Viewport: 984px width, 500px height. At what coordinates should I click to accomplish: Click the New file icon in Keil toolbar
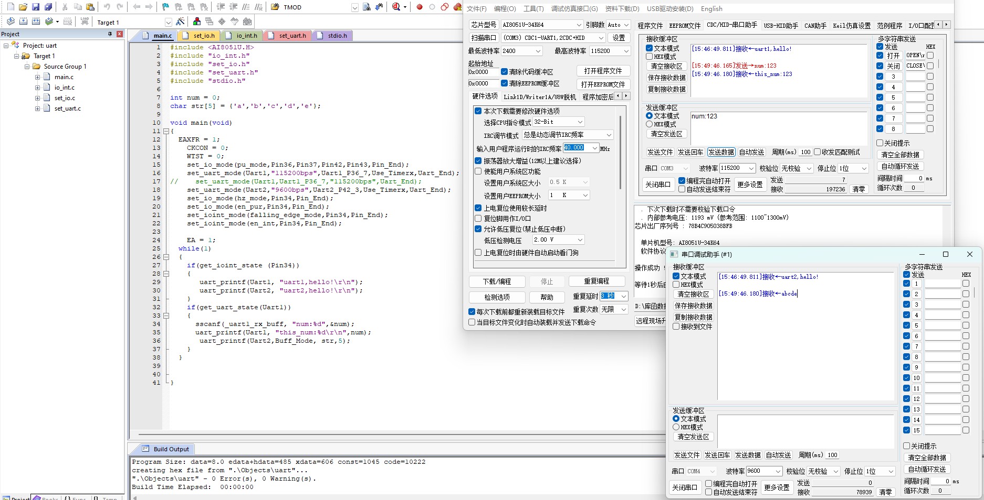(x=11, y=7)
